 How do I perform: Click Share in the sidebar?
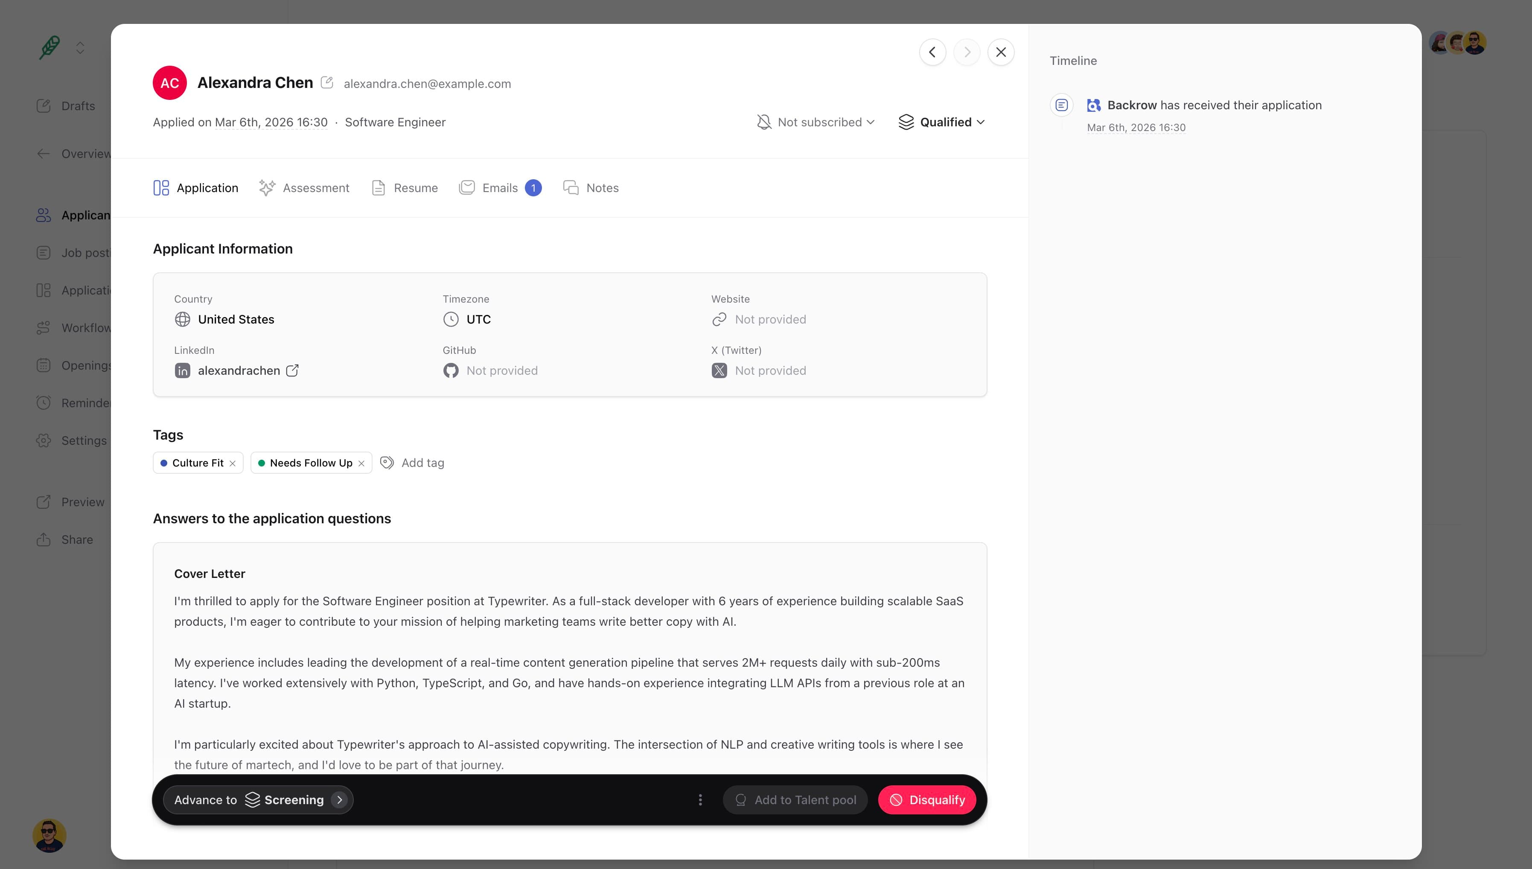point(64,539)
